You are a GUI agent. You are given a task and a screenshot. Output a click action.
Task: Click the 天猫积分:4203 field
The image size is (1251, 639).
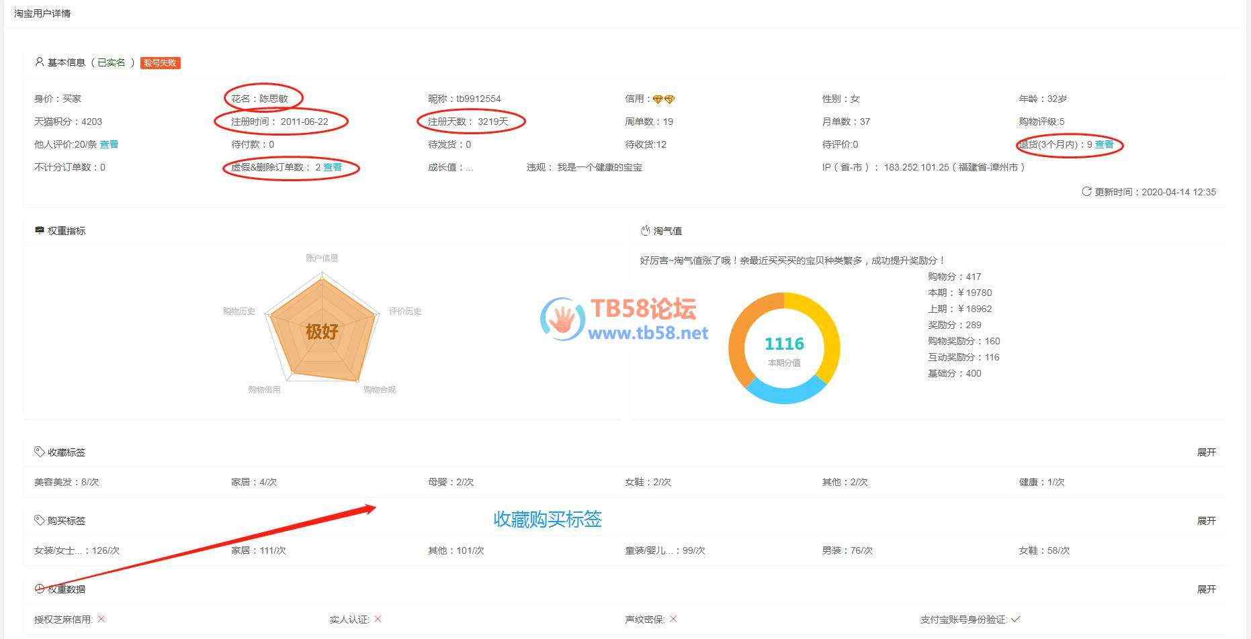(x=68, y=121)
